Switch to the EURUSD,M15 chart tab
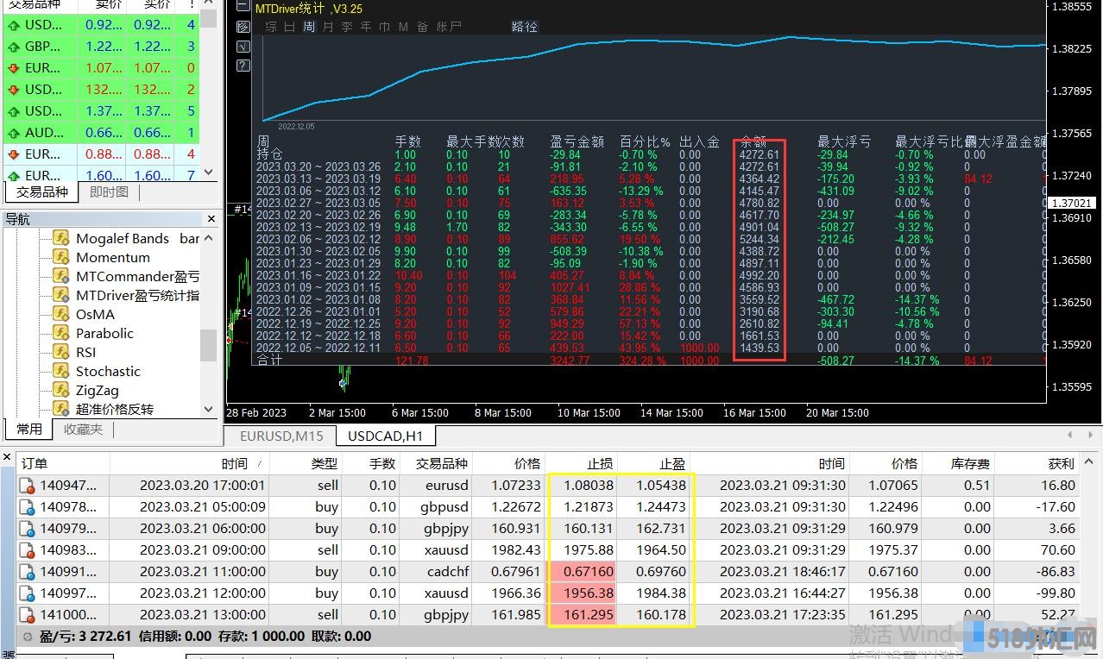Viewport: 1103px width, 659px height. tap(281, 436)
